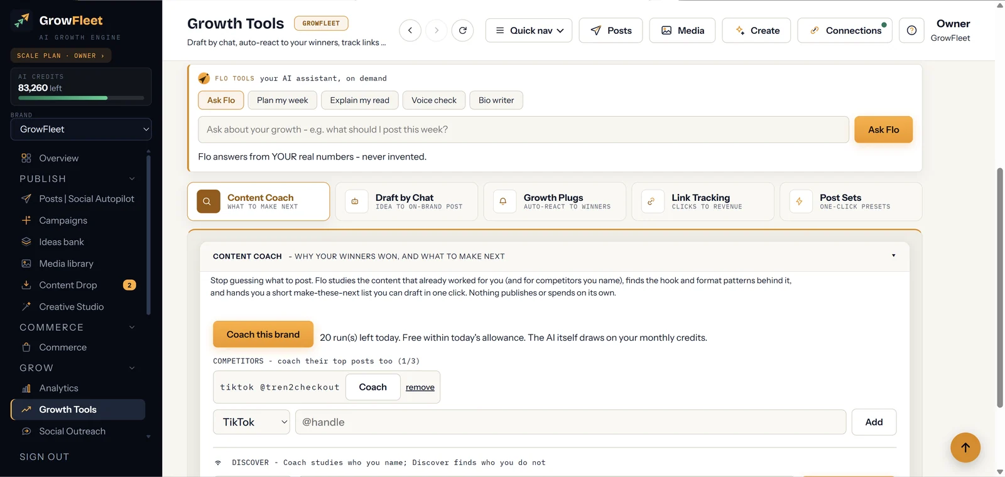Collapse the COMMERCE sidebar section
The width and height of the screenshot is (1005, 477).
132,328
